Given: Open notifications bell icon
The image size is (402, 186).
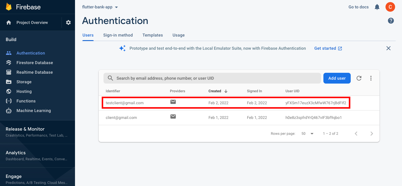Looking at the screenshot, I should (377, 7).
